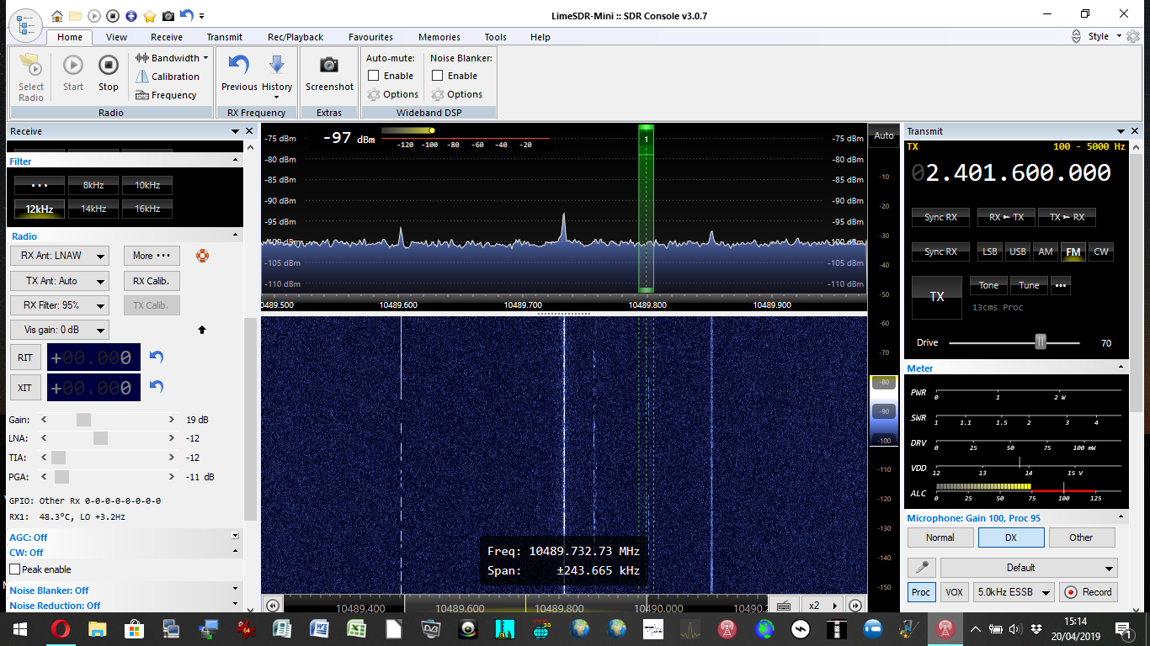This screenshot has width=1150, height=646.
Task: Open Noise Blanker Options
Action: (x=457, y=94)
